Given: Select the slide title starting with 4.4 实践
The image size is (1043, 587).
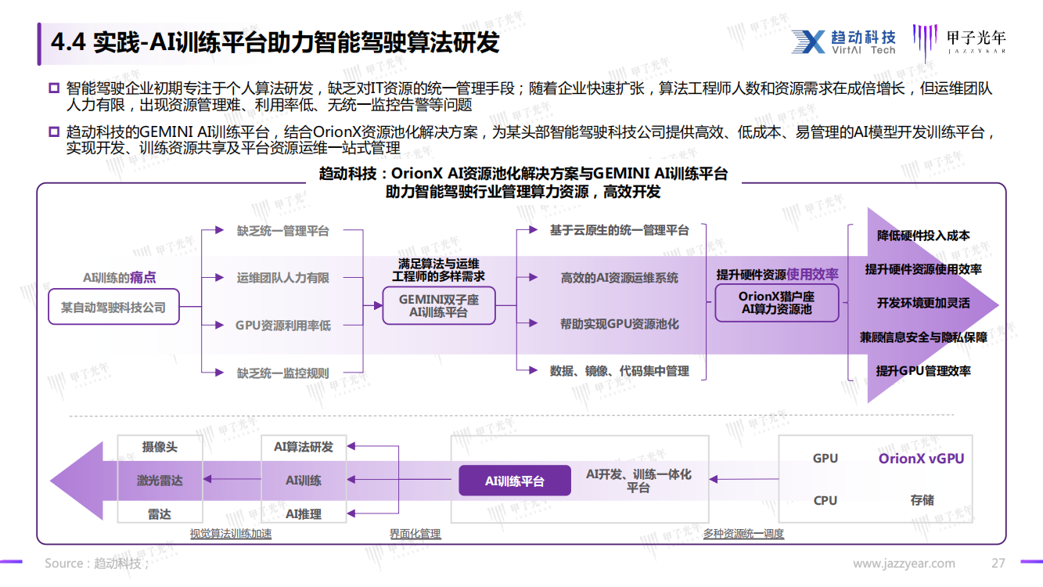Looking at the screenshot, I should [x=275, y=42].
